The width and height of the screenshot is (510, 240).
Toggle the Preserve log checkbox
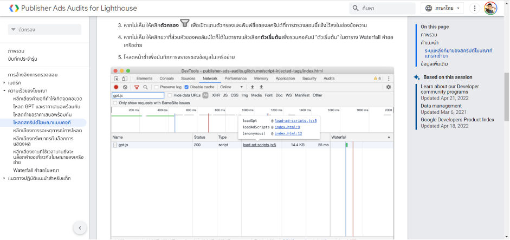[x=157, y=87]
